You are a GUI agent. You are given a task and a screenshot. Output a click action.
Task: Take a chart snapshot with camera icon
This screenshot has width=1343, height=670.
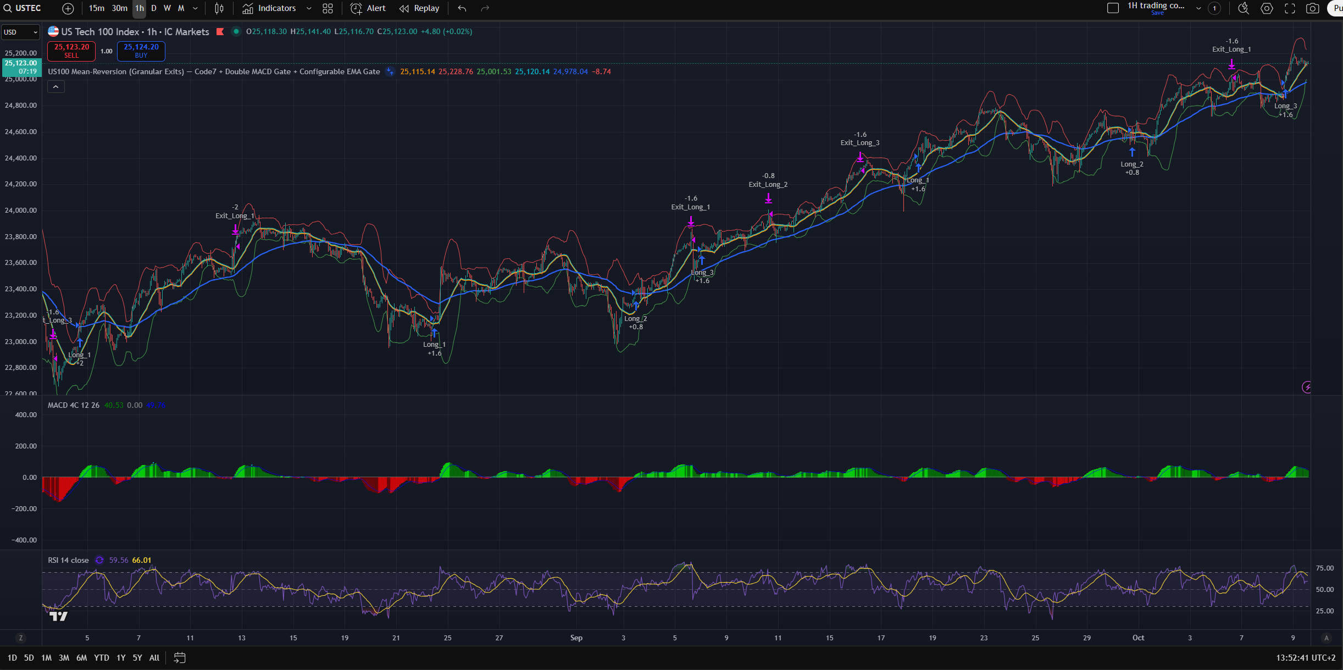tap(1312, 8)
